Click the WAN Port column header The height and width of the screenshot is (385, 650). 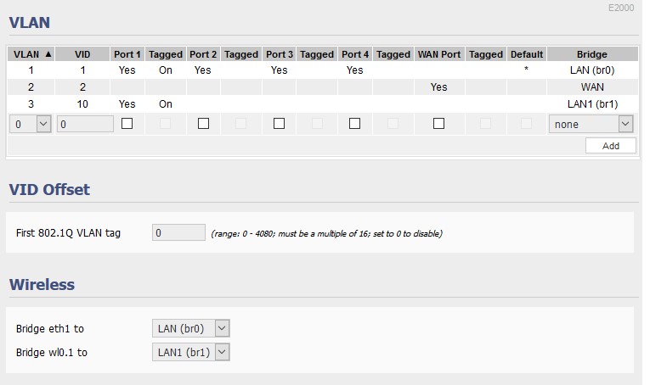439,54
